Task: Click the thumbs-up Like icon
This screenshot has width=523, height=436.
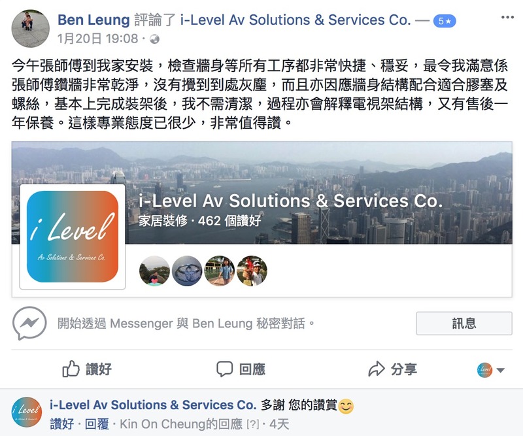Action: [x=71, y=369]
